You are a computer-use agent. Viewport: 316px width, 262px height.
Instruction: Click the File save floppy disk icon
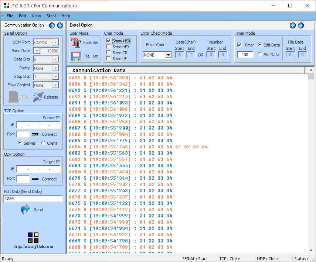76,56
